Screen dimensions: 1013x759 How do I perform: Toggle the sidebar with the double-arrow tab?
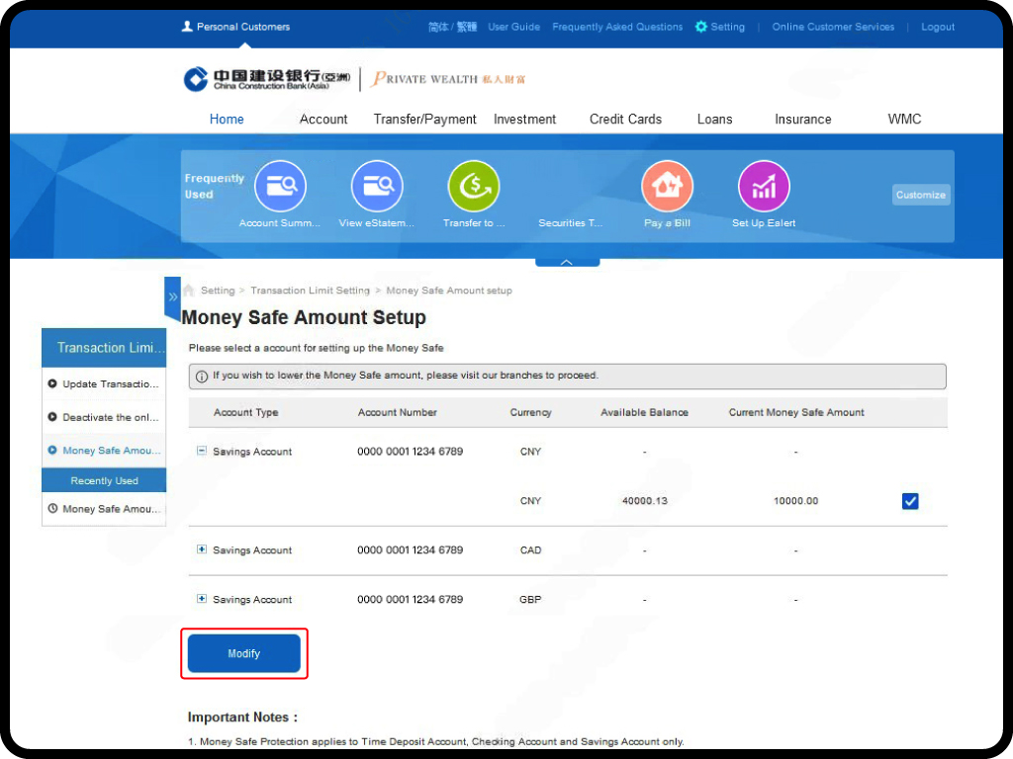click(172, 296)
